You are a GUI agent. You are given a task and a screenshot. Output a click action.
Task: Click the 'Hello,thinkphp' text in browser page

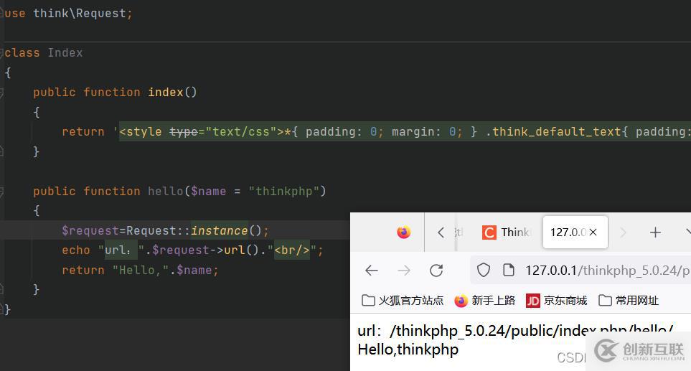[x=408, y=349]
